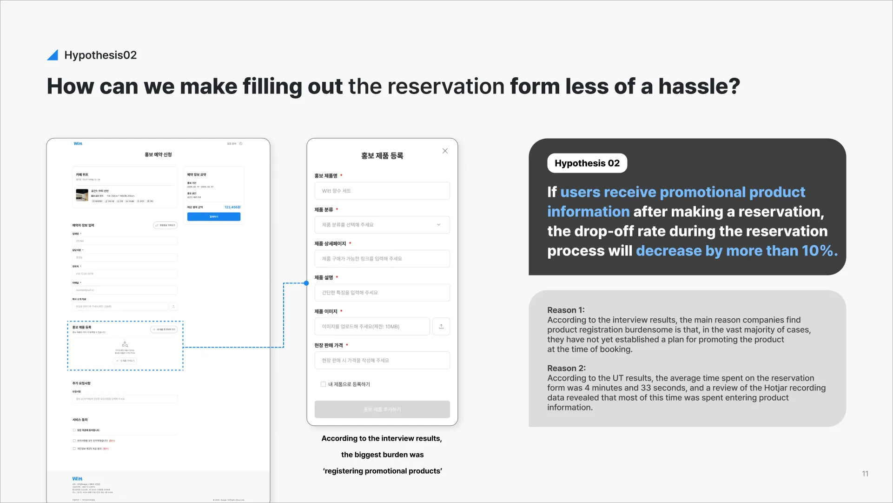Click Witt logo at page top

[78, 144]
